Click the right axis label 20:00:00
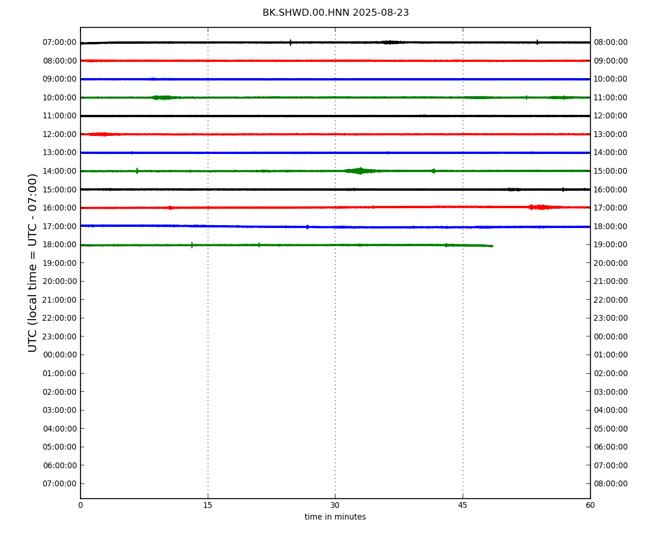Viewport: 671px width, 554px height. [x=611, y=263]
